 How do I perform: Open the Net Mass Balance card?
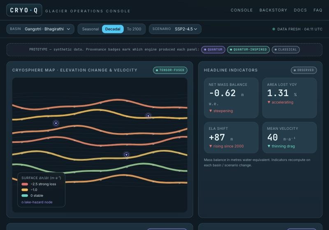tap(231, 98)
